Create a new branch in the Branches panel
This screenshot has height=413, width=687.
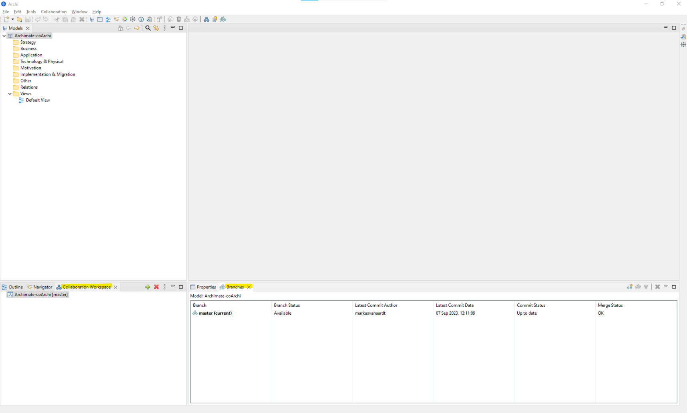pos(630,287)
